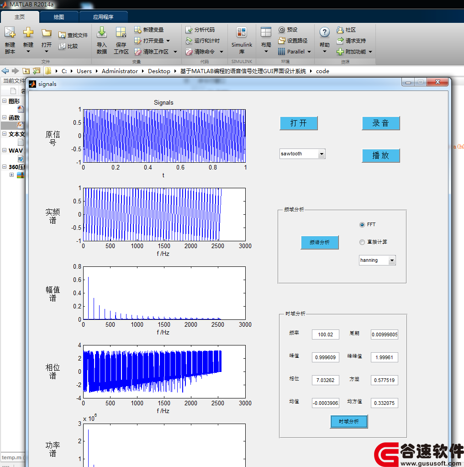The height and width of the screenshot is (467, 464).
Task: Click the Analyze Code (分析代码) icon
Action: click(189, 30)
